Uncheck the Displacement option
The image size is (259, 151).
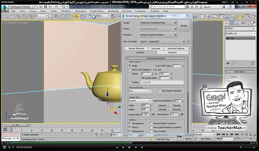click(130, 131)
